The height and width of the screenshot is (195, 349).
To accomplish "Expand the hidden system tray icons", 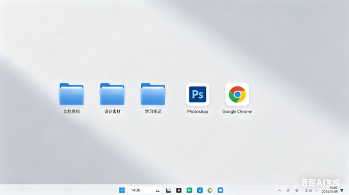I will (x=279, y=190).
